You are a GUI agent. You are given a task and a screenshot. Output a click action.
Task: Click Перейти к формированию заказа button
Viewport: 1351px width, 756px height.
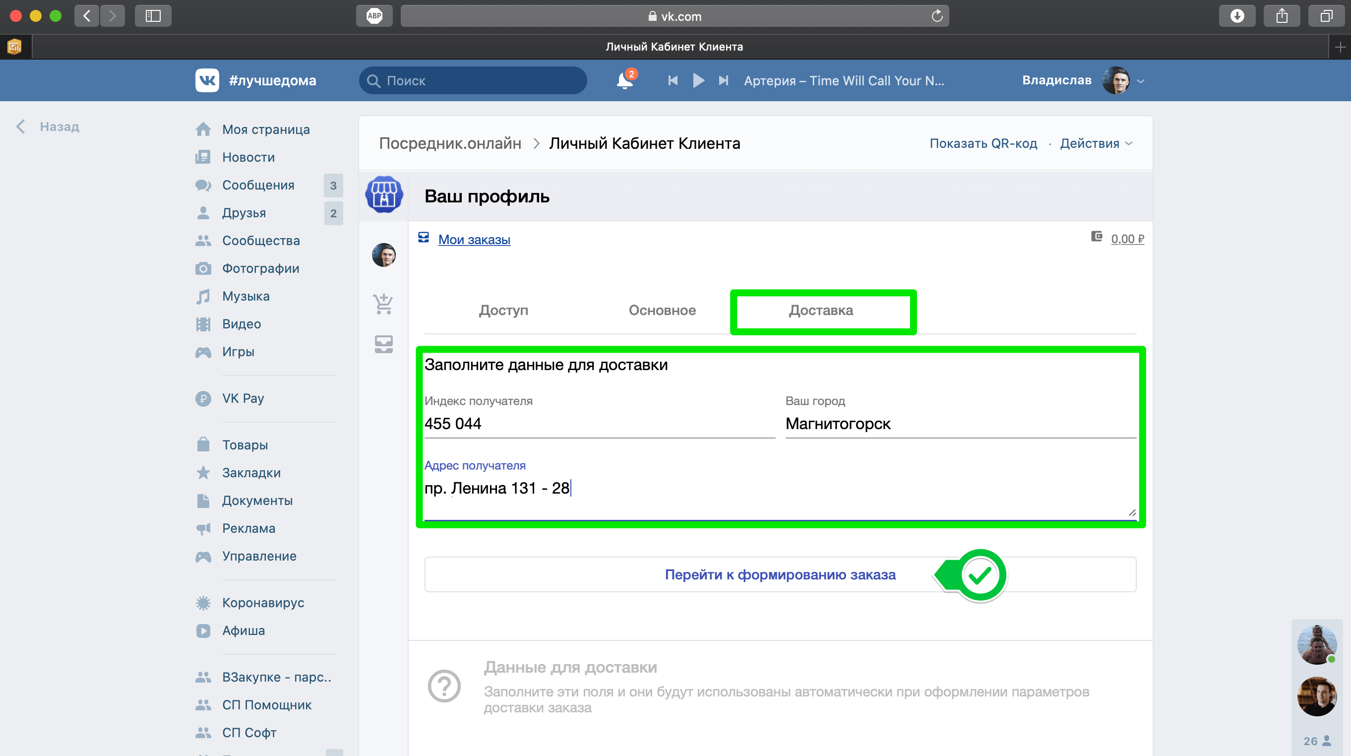tap(780, 574)
